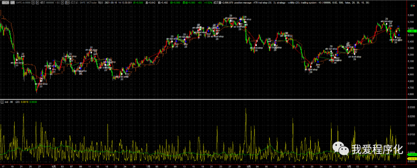Click the green 0.0039 value tag on the indicator axis
The height and width of the screenshot is (168, 417).
pos(412,154)
